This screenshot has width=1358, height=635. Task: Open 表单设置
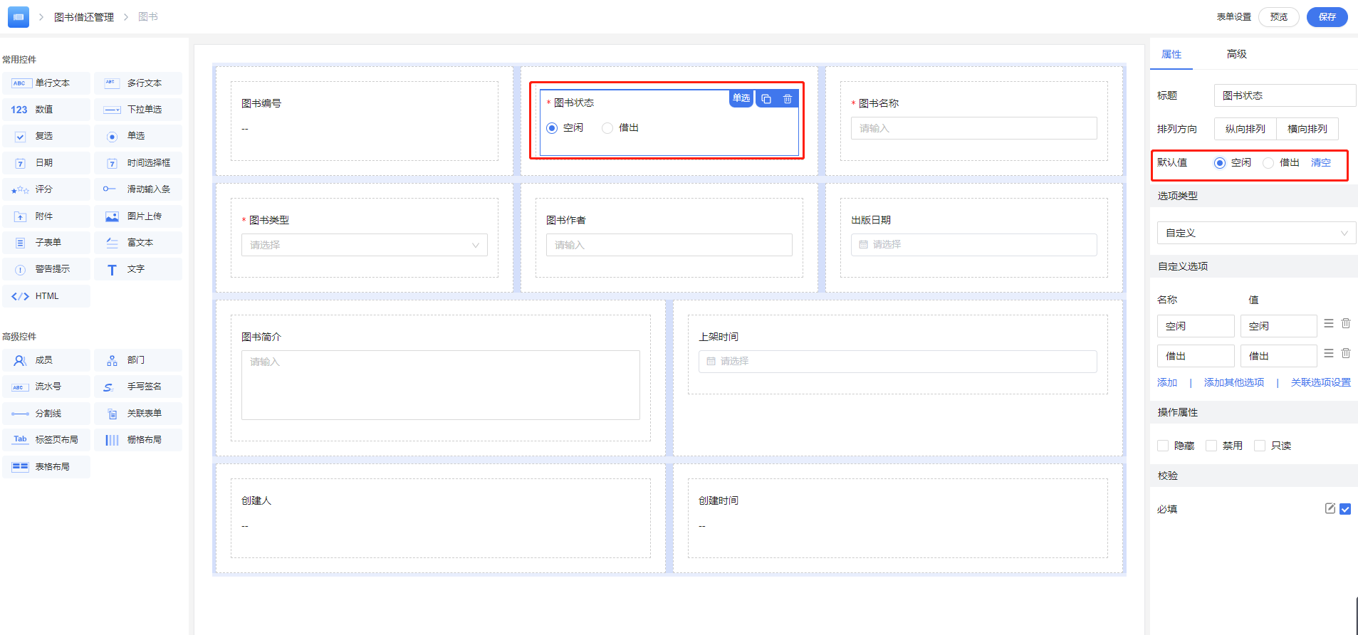[x=1234, y=17]
